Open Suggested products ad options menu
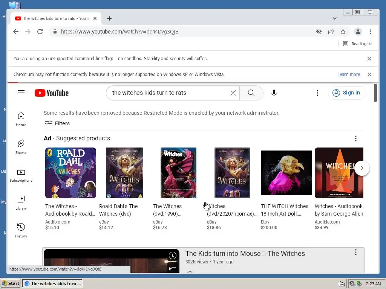 tap(356, 138)
